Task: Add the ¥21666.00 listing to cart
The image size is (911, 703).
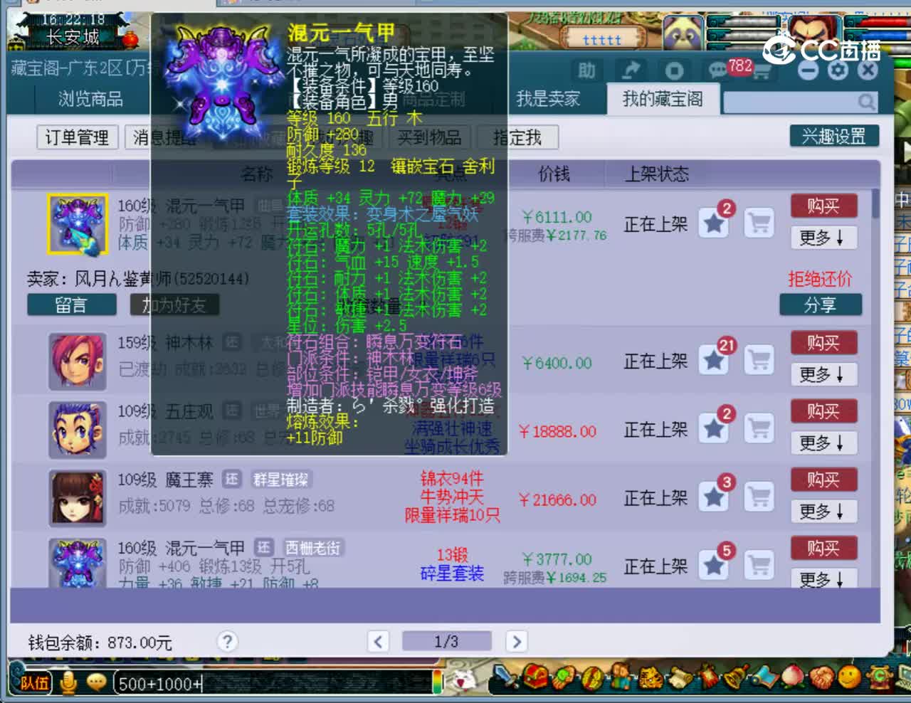Action: point(759,497)
